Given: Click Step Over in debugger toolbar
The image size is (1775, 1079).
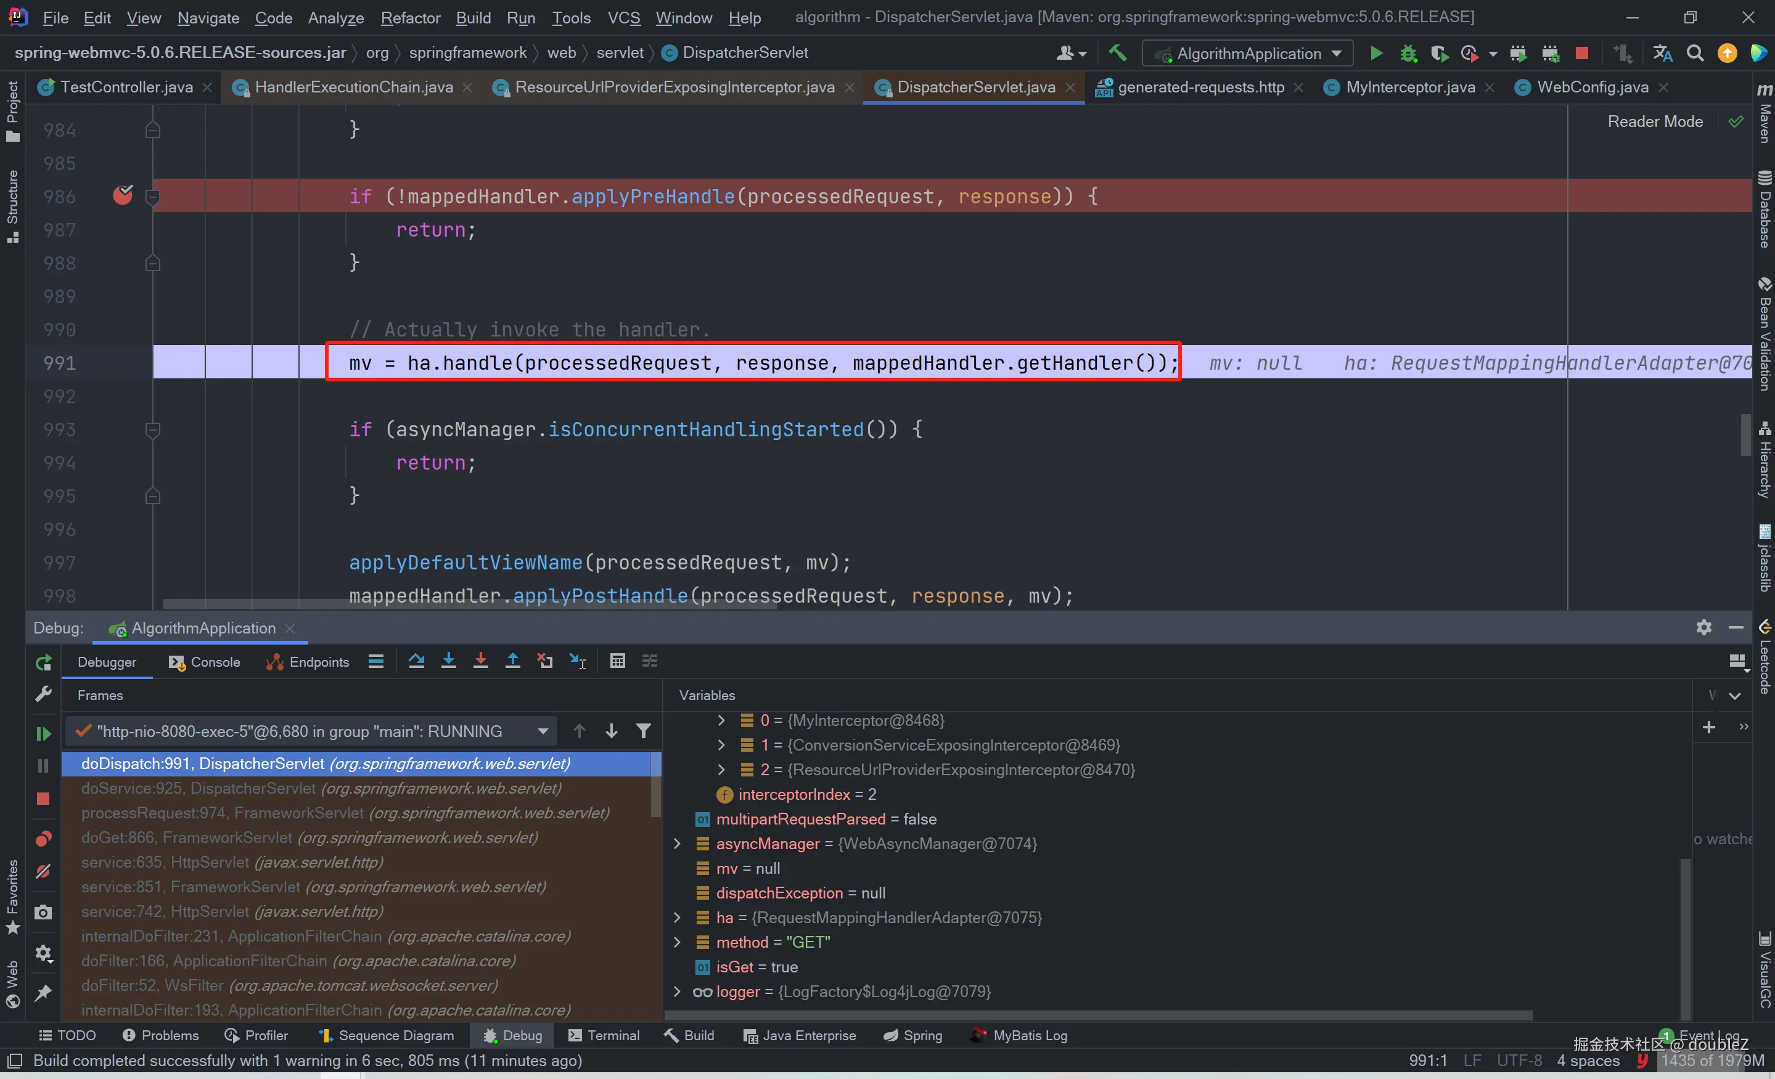Looking at the screenshot, I should (x=416, y=661).
